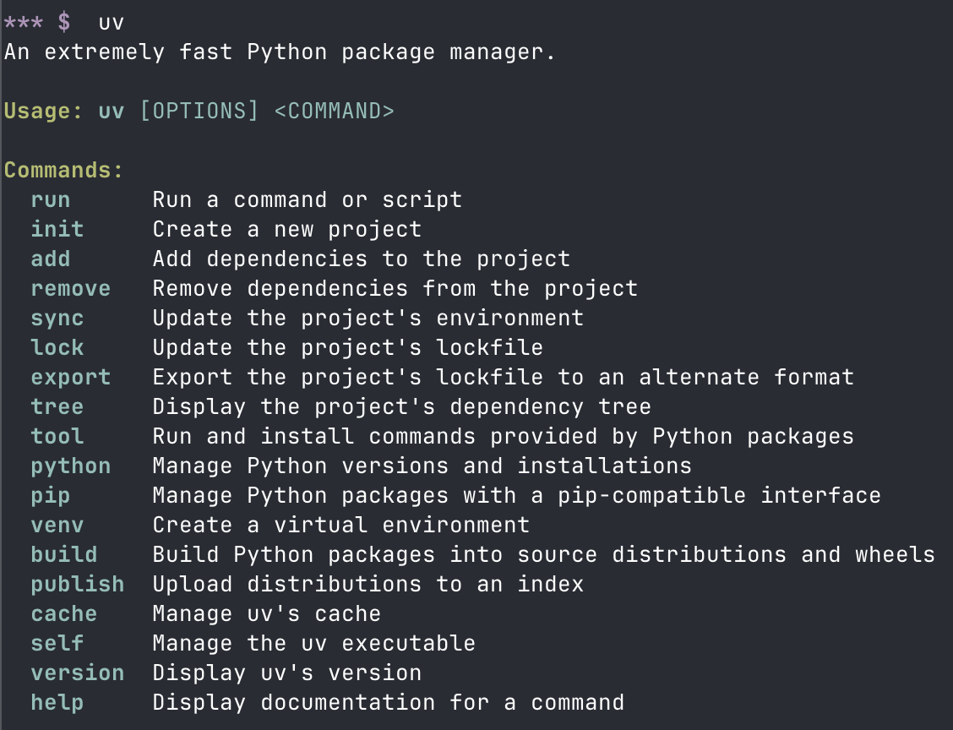Click the 'venv' command name

click(57, 526)
